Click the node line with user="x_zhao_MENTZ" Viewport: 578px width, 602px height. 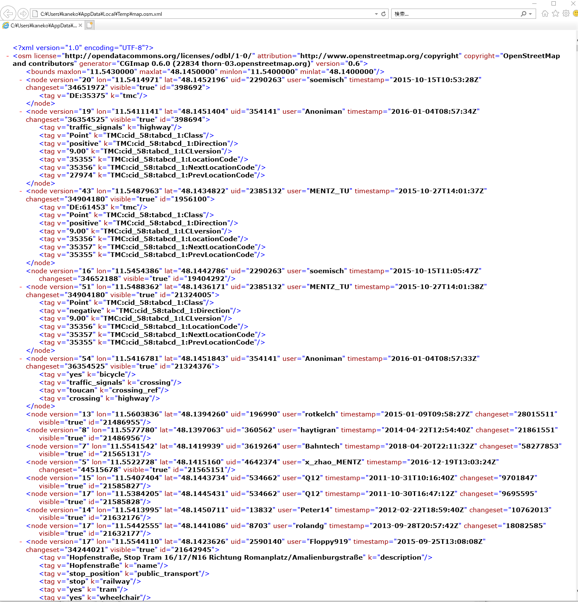(x=263, y=466)
